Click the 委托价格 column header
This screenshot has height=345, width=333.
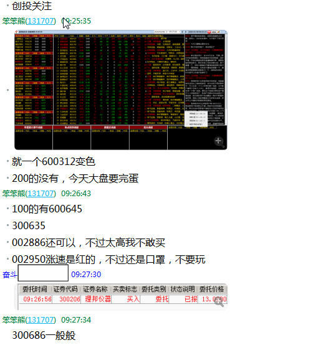pos(212,289)
